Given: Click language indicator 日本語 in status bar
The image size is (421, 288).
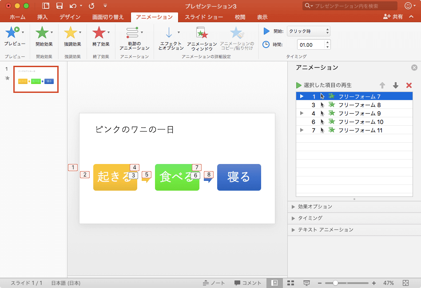Looking at the screenshot, I should click(66, 283).
